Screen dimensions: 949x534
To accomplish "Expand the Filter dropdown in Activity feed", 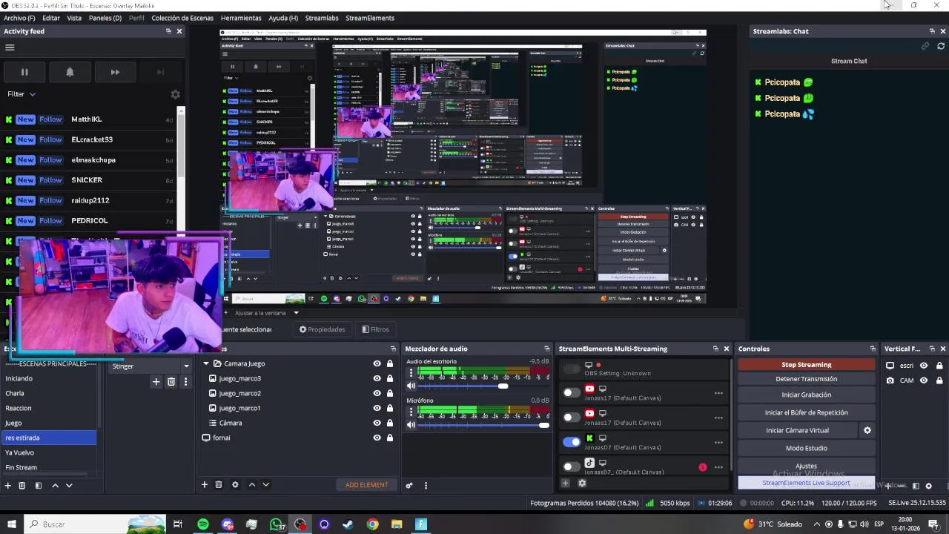I will tap(22, 94).
